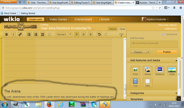184x108 pixels.
Task: Align text to the left
Action: (x=77, y=35)
